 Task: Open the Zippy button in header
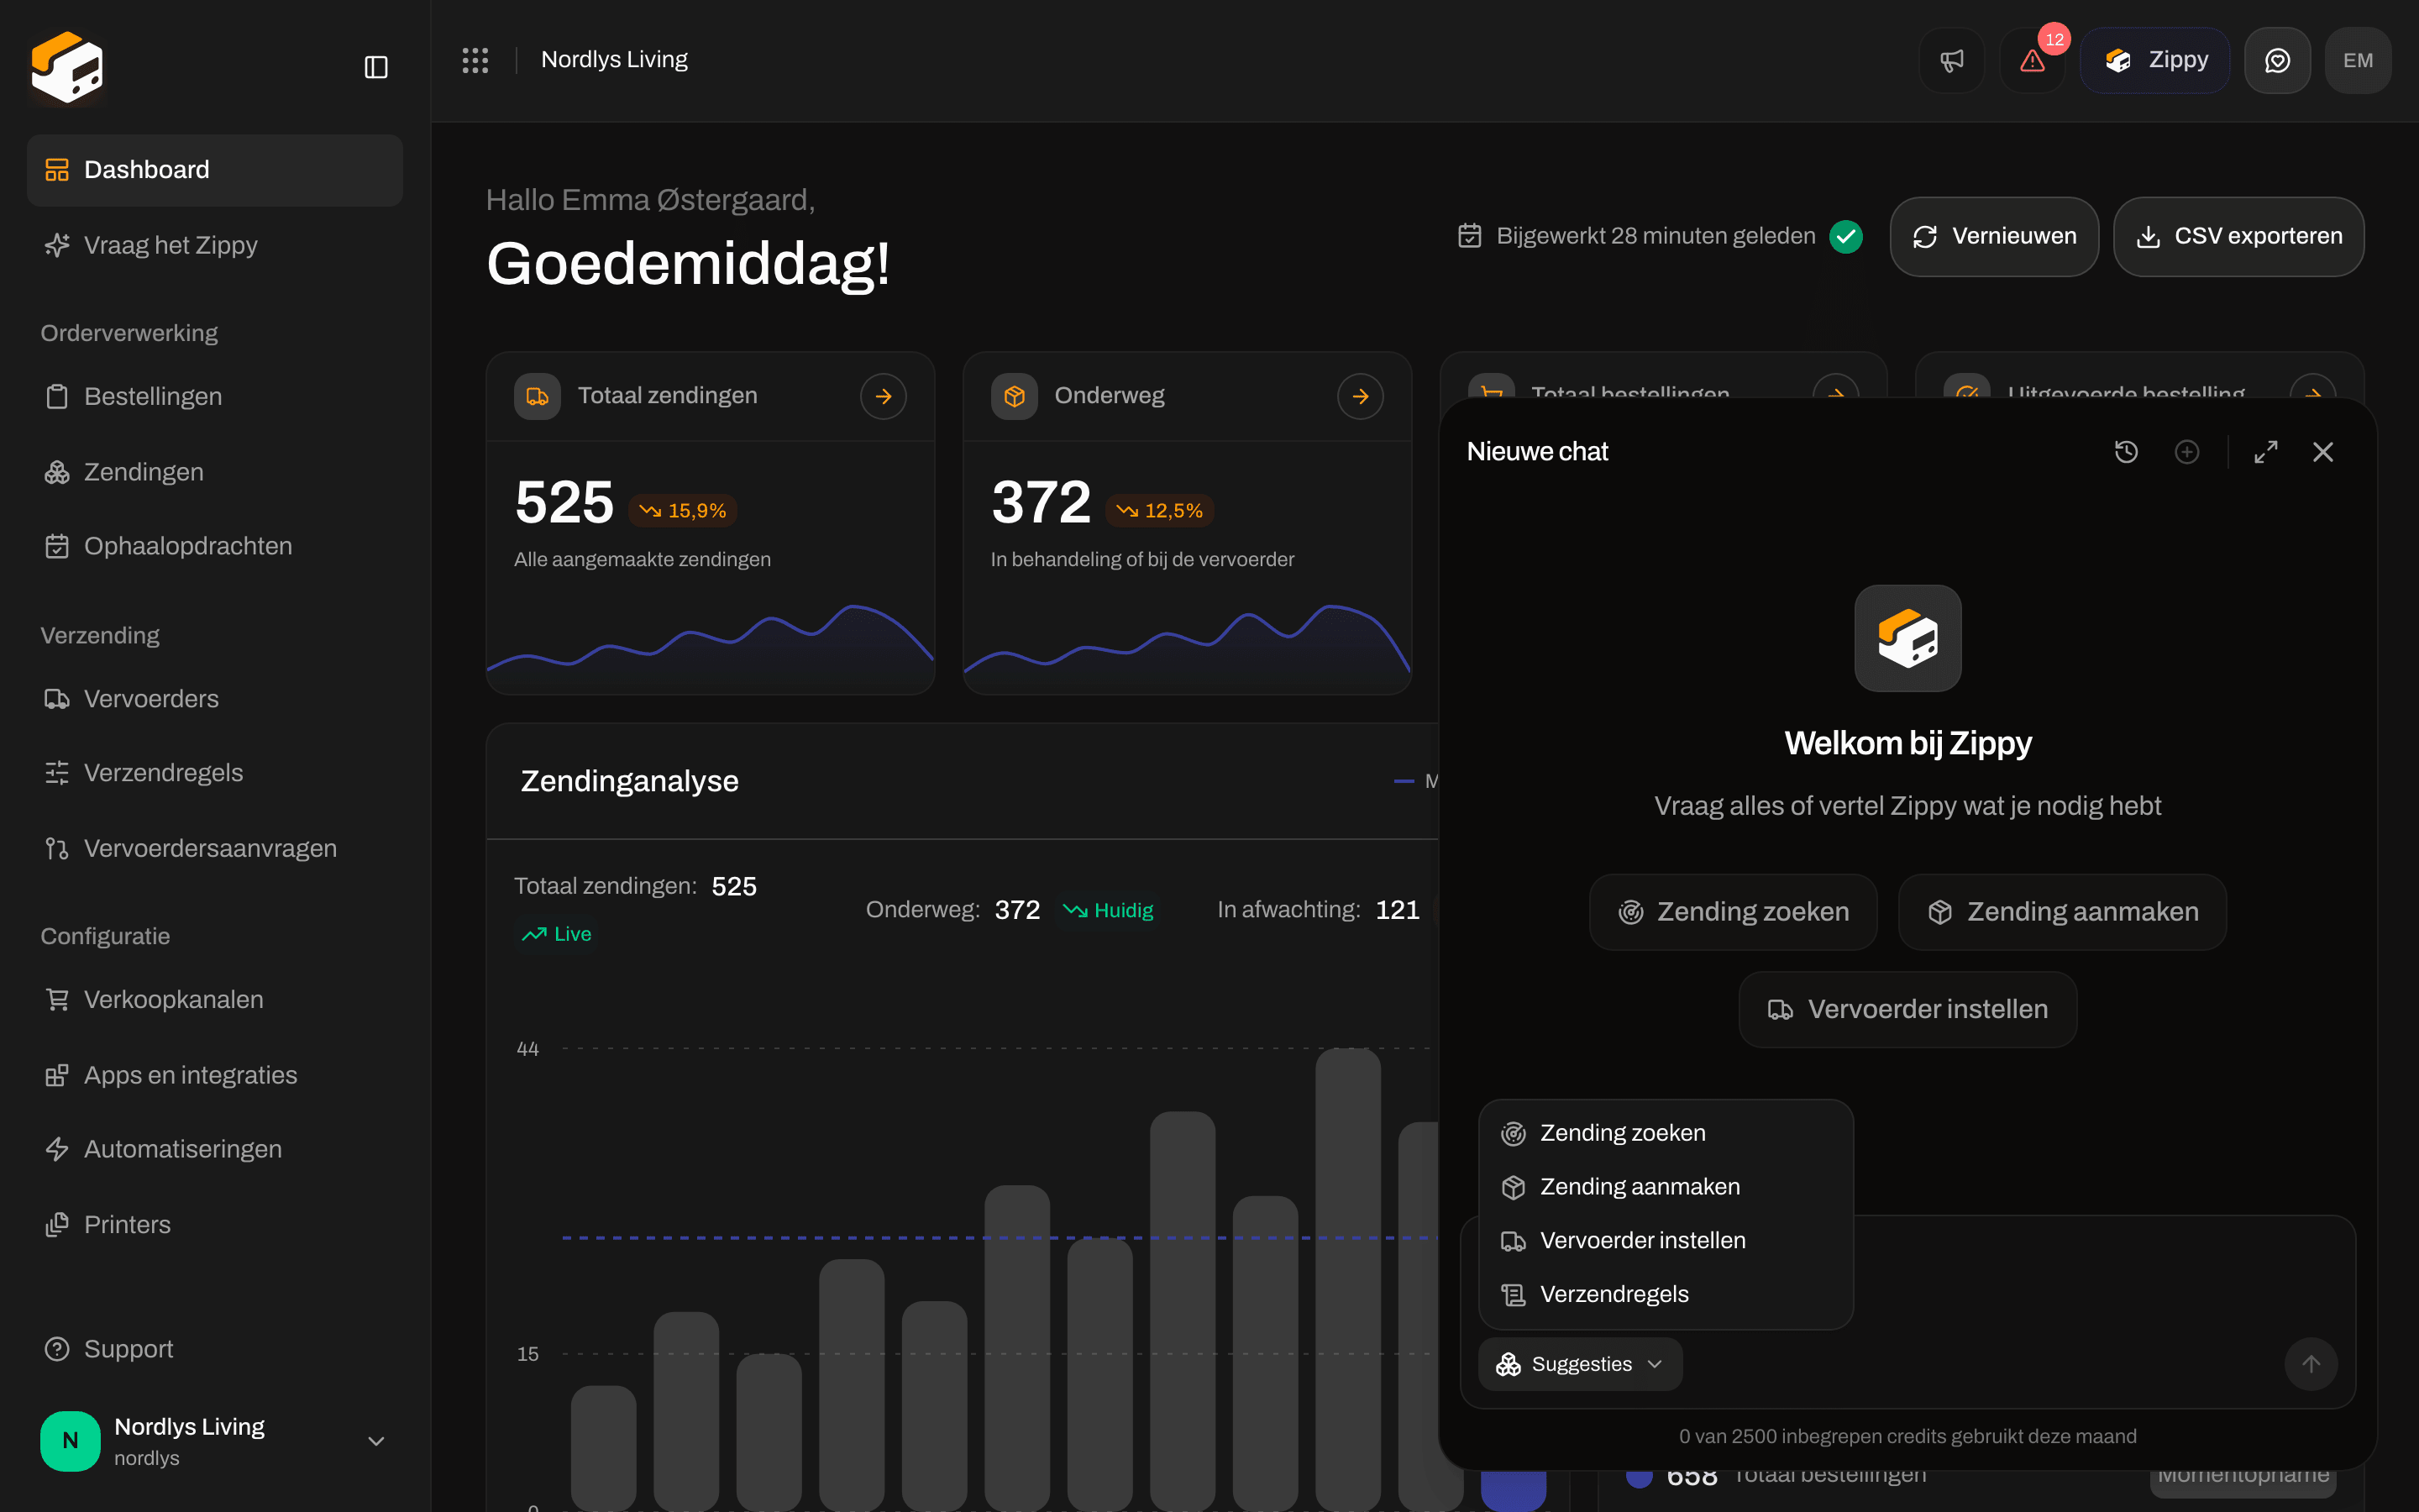2155,60
